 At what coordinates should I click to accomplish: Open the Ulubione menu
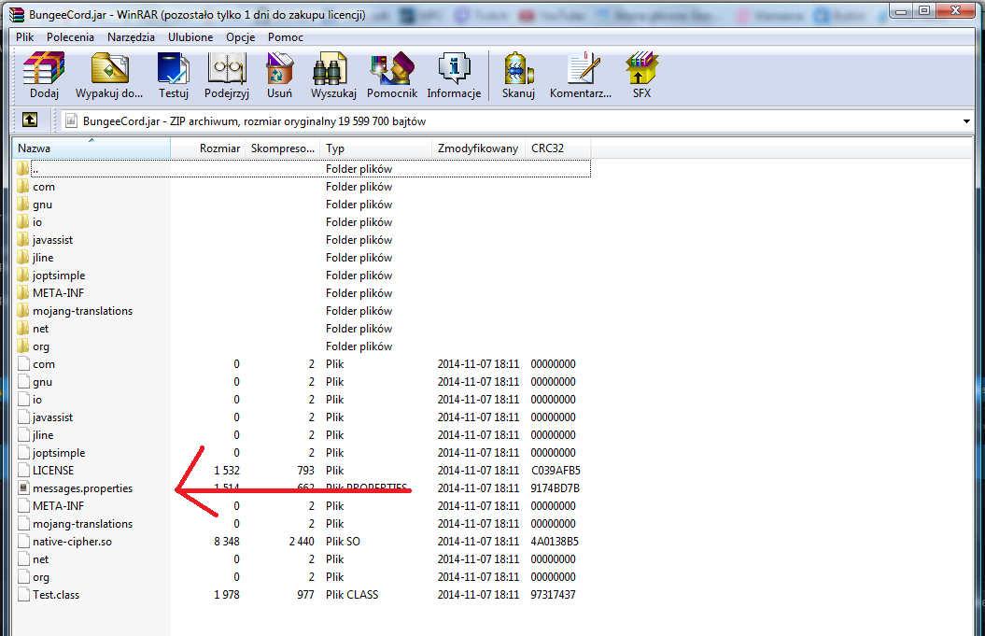pyautogui.click(x=190, y=37)
